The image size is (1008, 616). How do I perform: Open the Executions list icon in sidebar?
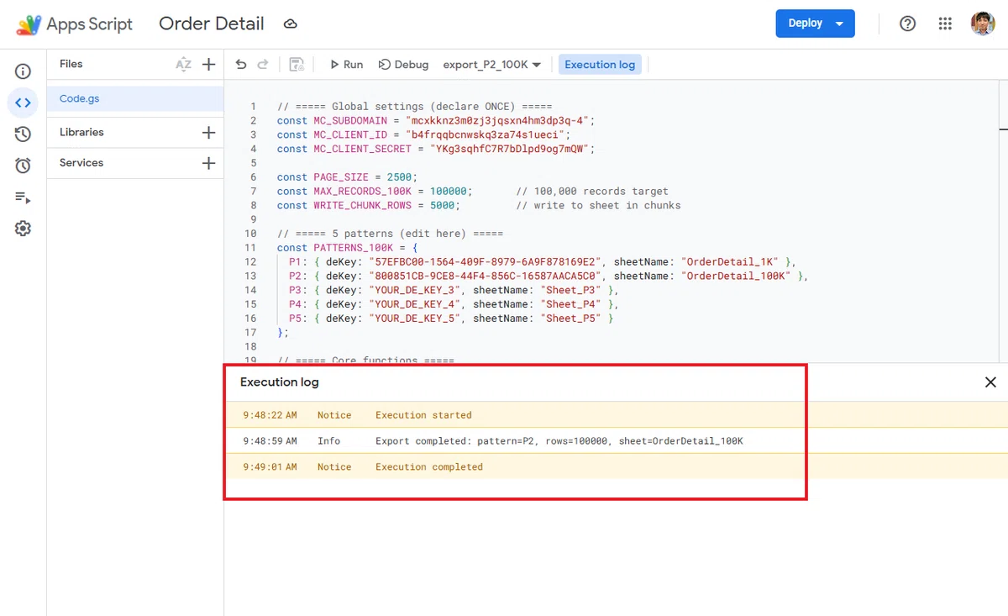pyautogui.click(x=23, y=197)
